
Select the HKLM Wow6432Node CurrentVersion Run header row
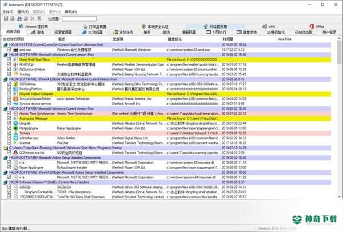(x=167, y=79)
